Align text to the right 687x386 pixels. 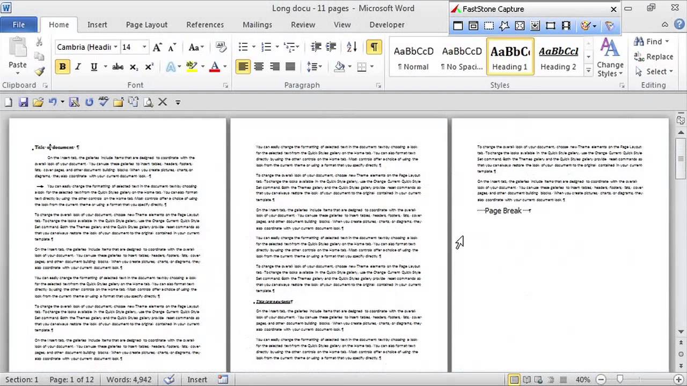point(275,67)
